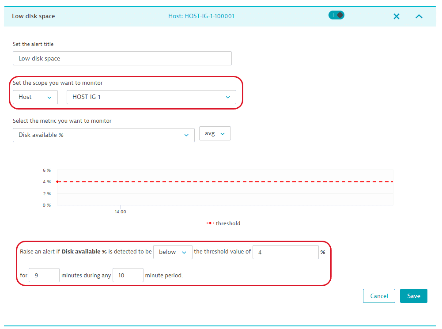Click the red threshold marker on chart
442x329 pixels.
(x=58, y=182)
